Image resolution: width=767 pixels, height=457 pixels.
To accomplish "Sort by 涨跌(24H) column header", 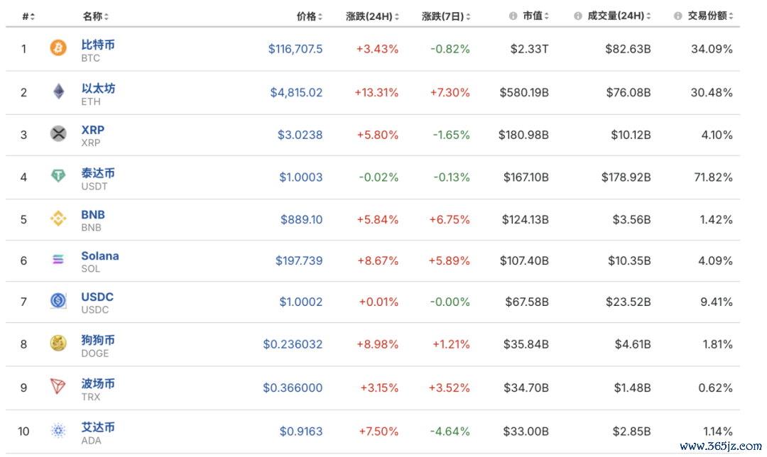I will [x=372, y=16].
